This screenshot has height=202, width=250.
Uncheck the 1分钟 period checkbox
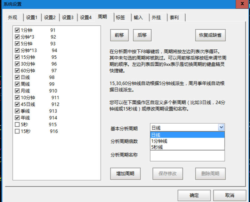tap(17, 30)
